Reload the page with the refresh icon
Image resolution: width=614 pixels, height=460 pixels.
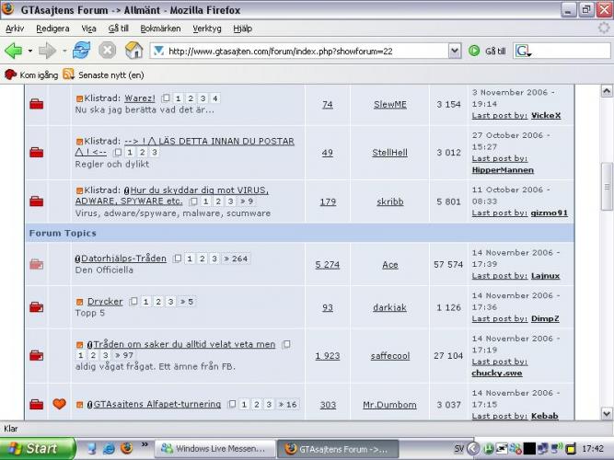(x=81, y=51)
